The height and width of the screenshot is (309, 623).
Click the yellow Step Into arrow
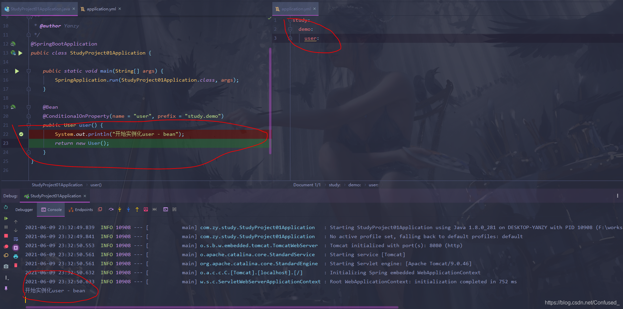(120, 209)
